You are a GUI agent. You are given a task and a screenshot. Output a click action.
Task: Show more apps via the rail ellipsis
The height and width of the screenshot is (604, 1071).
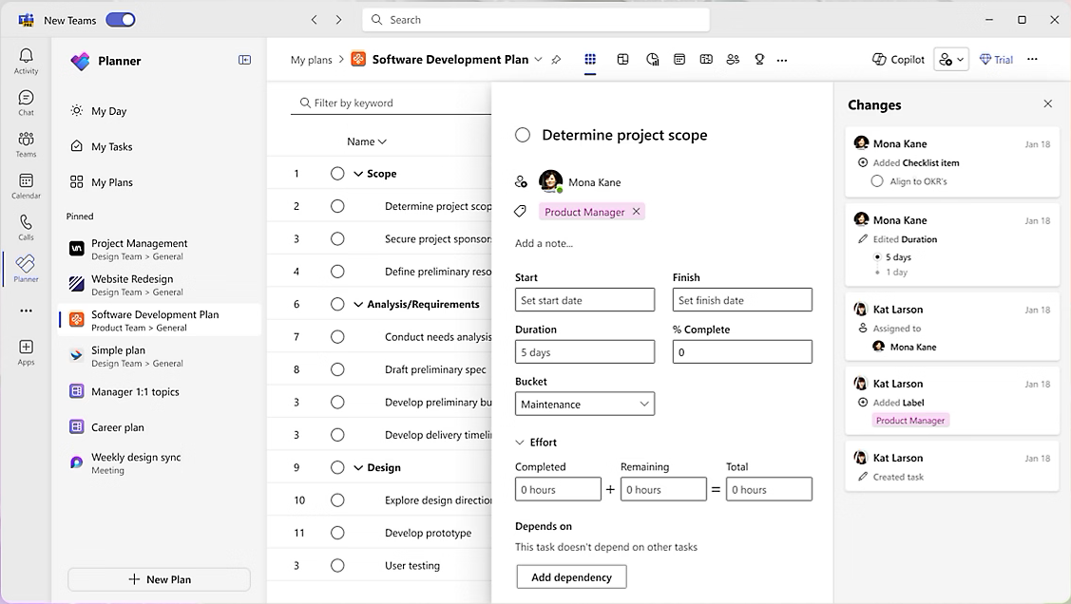[26, 311]
